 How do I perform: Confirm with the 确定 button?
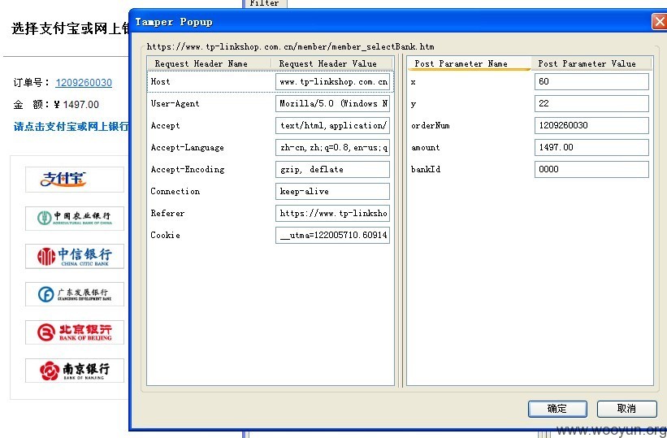click(x=557, y=409)
